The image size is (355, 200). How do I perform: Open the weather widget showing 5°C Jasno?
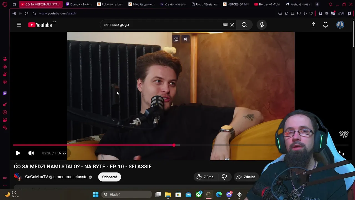(12, 194)
